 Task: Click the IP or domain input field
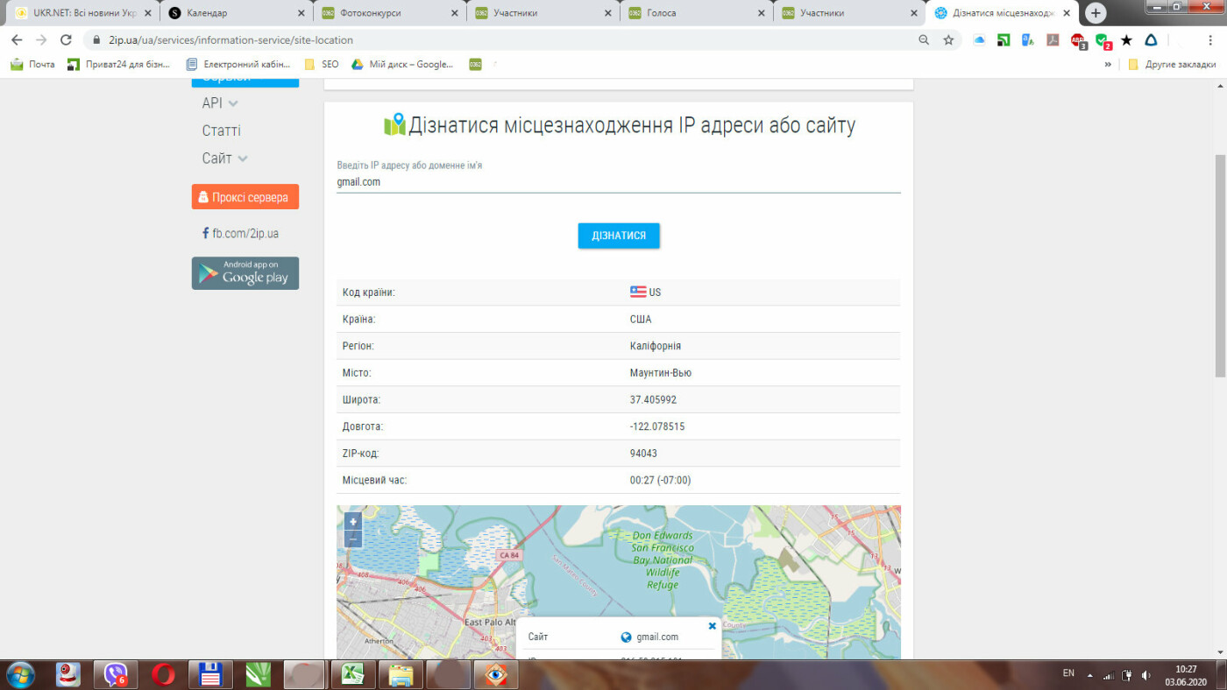coord(619,182)
